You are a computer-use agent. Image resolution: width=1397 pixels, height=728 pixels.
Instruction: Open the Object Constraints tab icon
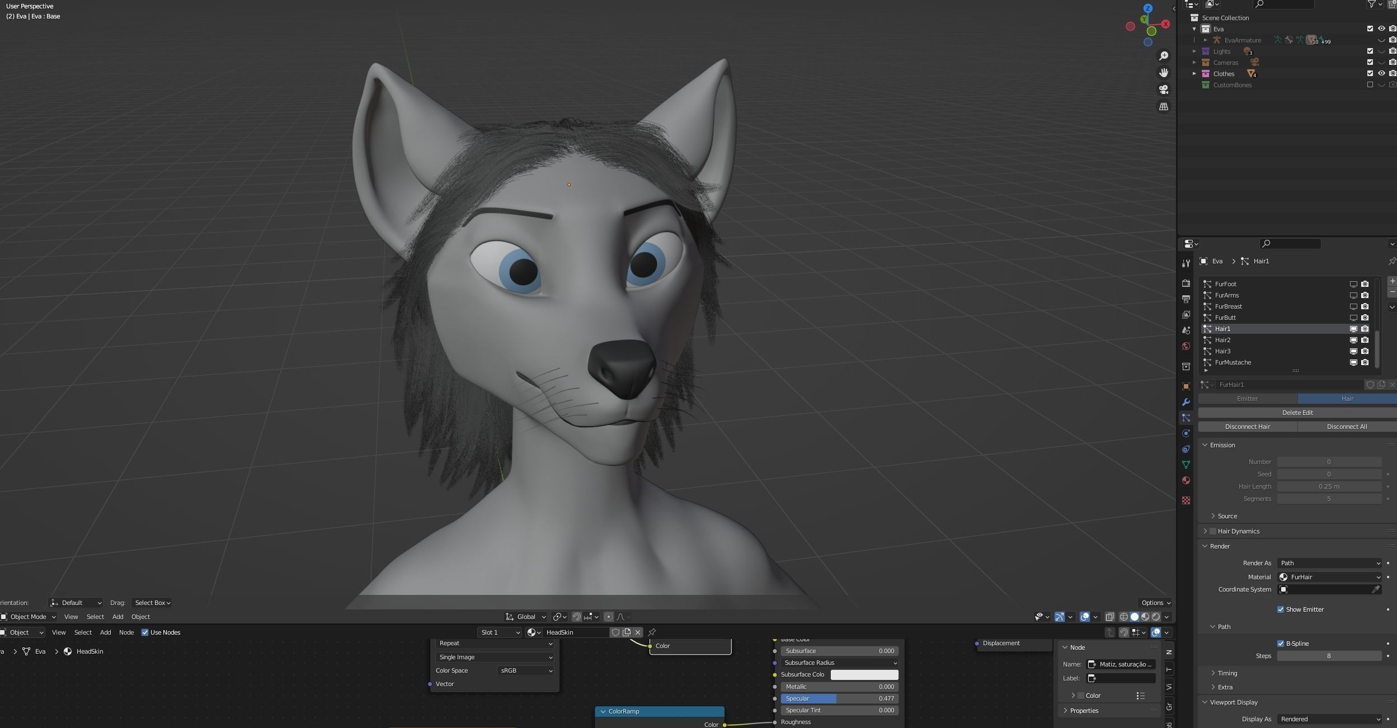coord(1186,449)
